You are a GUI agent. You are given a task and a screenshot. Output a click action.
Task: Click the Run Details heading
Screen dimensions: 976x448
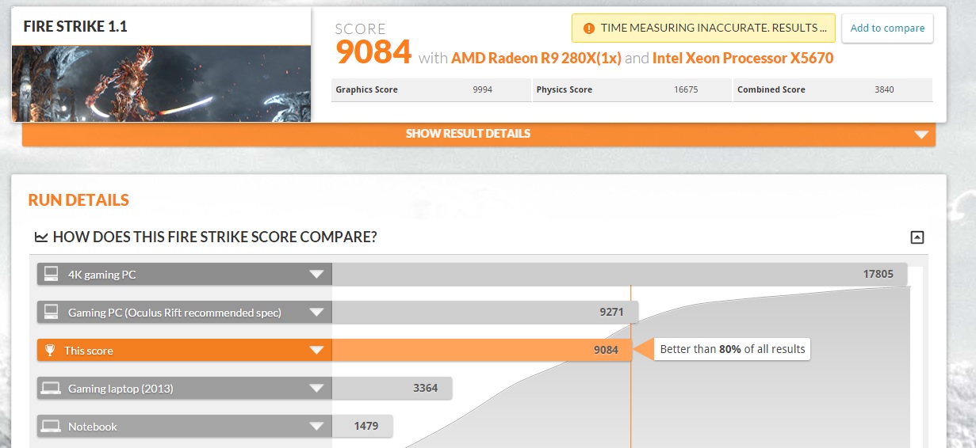78,200
